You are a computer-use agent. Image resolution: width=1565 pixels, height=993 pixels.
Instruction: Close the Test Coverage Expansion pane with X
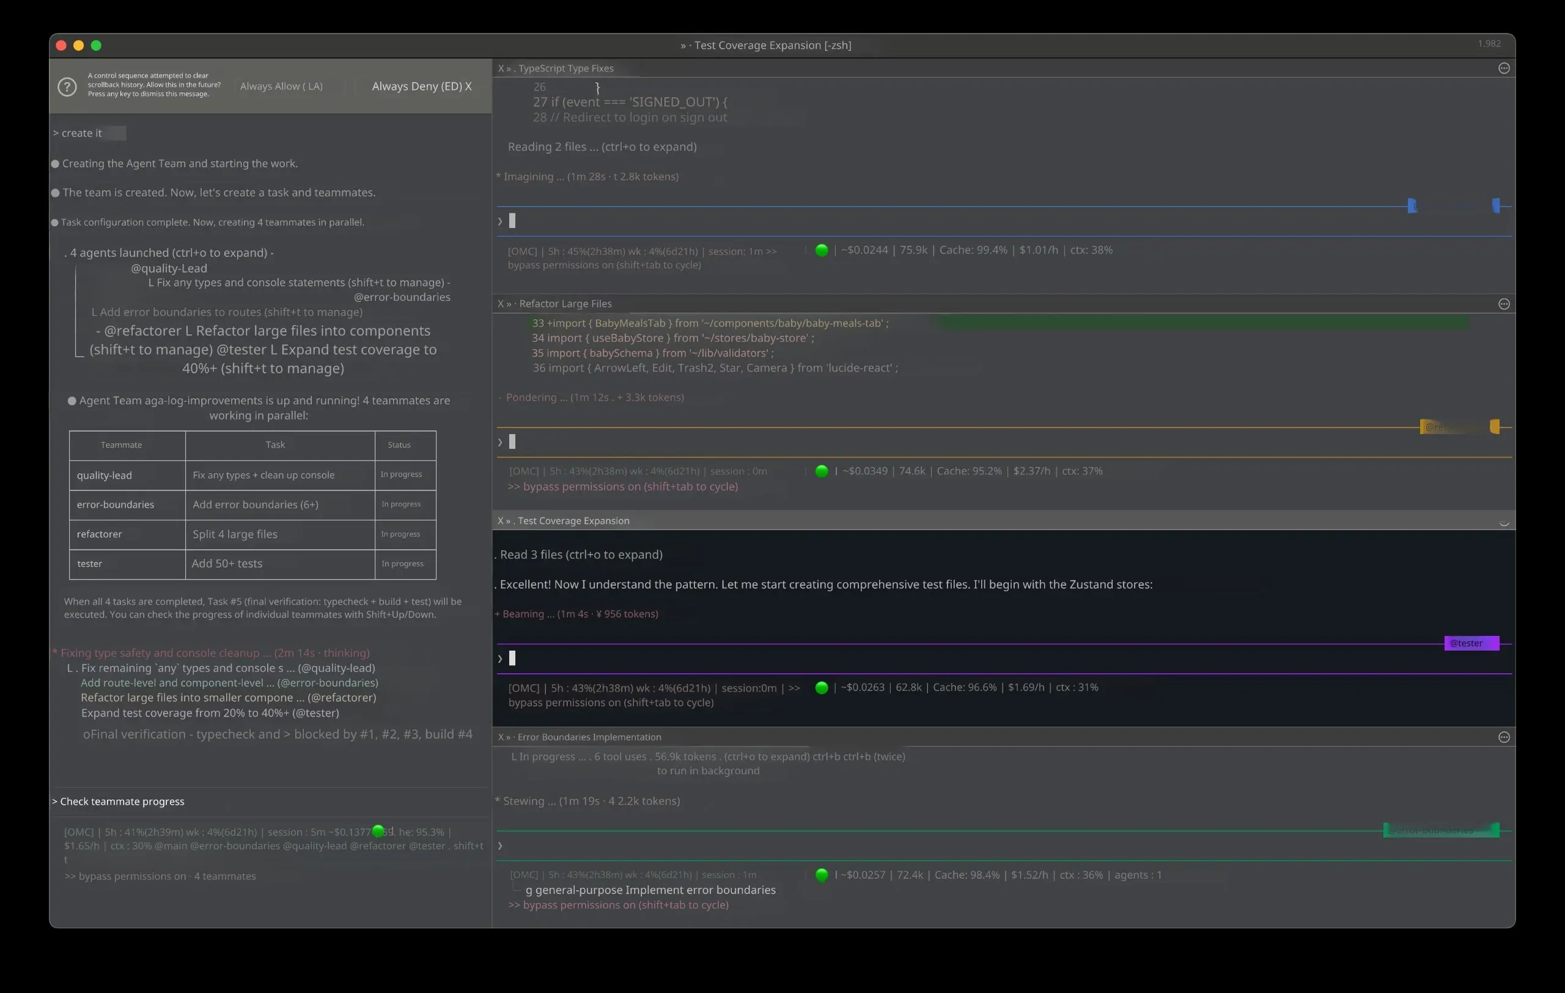tap(501, 520)
